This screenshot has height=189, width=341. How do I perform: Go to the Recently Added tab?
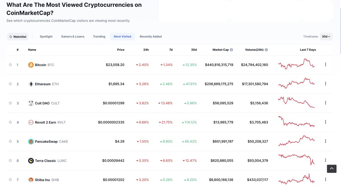point(151,37)
